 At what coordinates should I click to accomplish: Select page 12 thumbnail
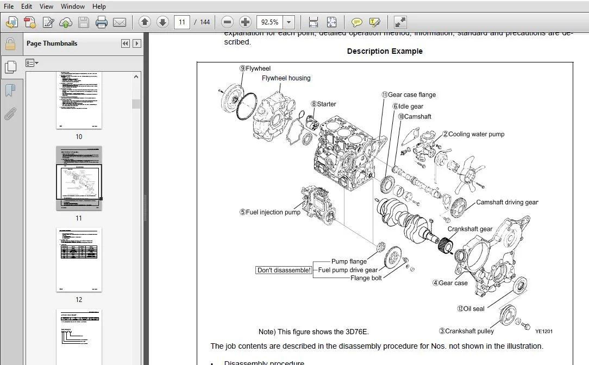[79, 260]
